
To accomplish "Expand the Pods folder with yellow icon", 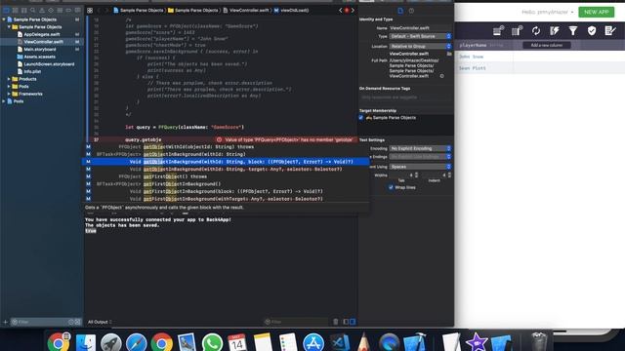I will 9,87.
